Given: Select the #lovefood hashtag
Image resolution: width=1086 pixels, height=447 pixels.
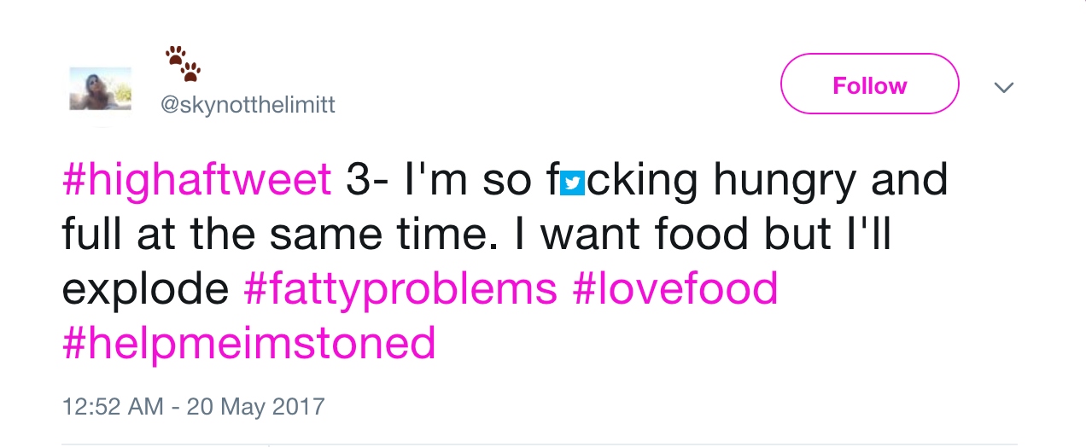Looking at the screenshot, I should pyautogui.click(x=675, y=288).
